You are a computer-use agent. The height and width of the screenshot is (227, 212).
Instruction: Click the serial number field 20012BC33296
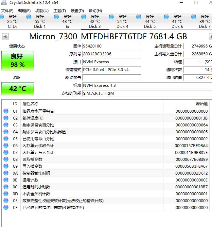tap(112, 54)
